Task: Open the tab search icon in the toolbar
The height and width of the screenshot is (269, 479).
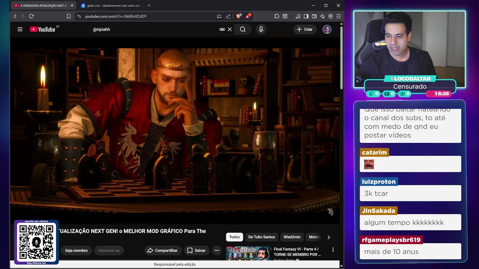Action: [x=285, y=16]
